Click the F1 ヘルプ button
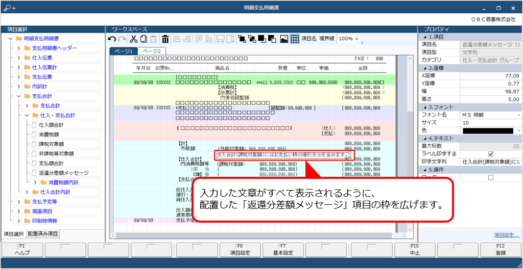This screenshot has width=523, height=269. click(x=22, y=250)
